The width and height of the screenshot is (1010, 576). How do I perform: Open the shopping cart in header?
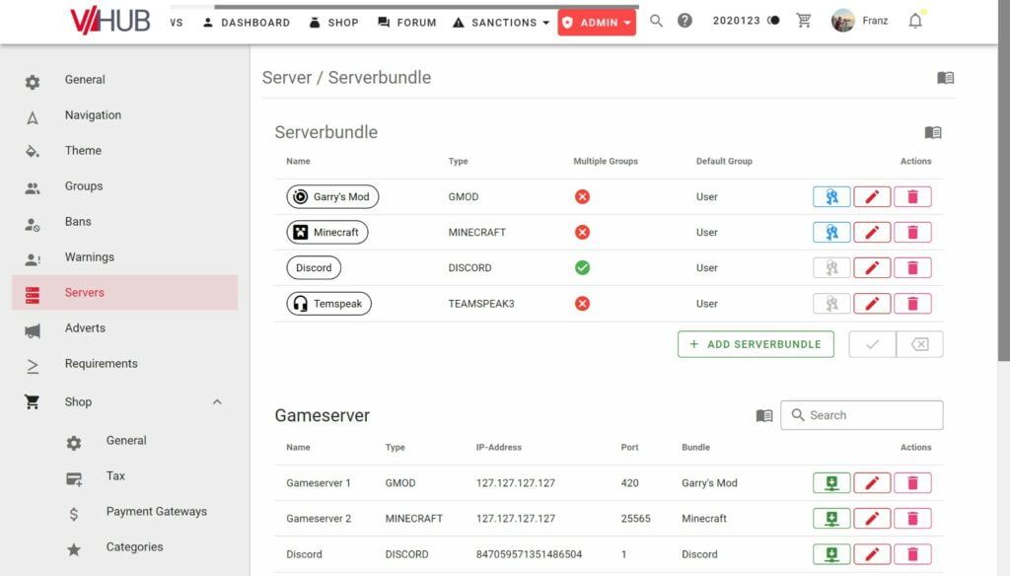coord(803,22)
